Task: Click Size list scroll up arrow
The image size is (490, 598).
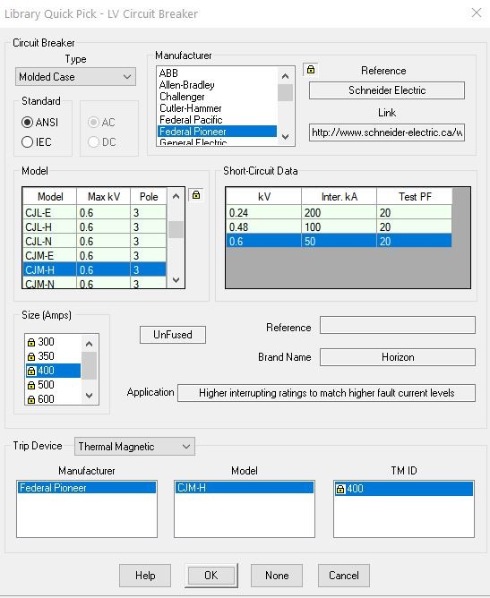Action: click(x=90, y=344)
